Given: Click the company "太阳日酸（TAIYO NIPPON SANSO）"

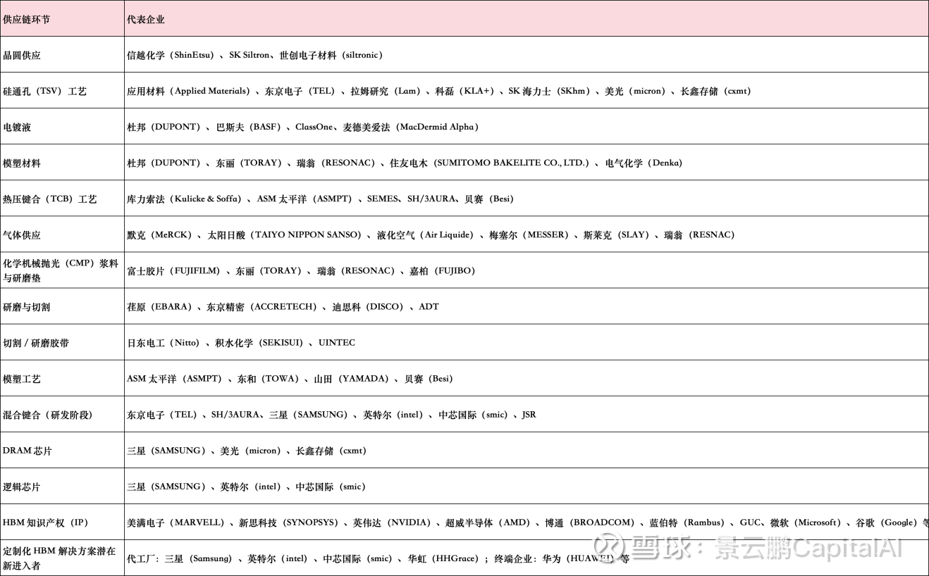Looking at the screenshot, I should pyautogui.click(x=285, y=234).
